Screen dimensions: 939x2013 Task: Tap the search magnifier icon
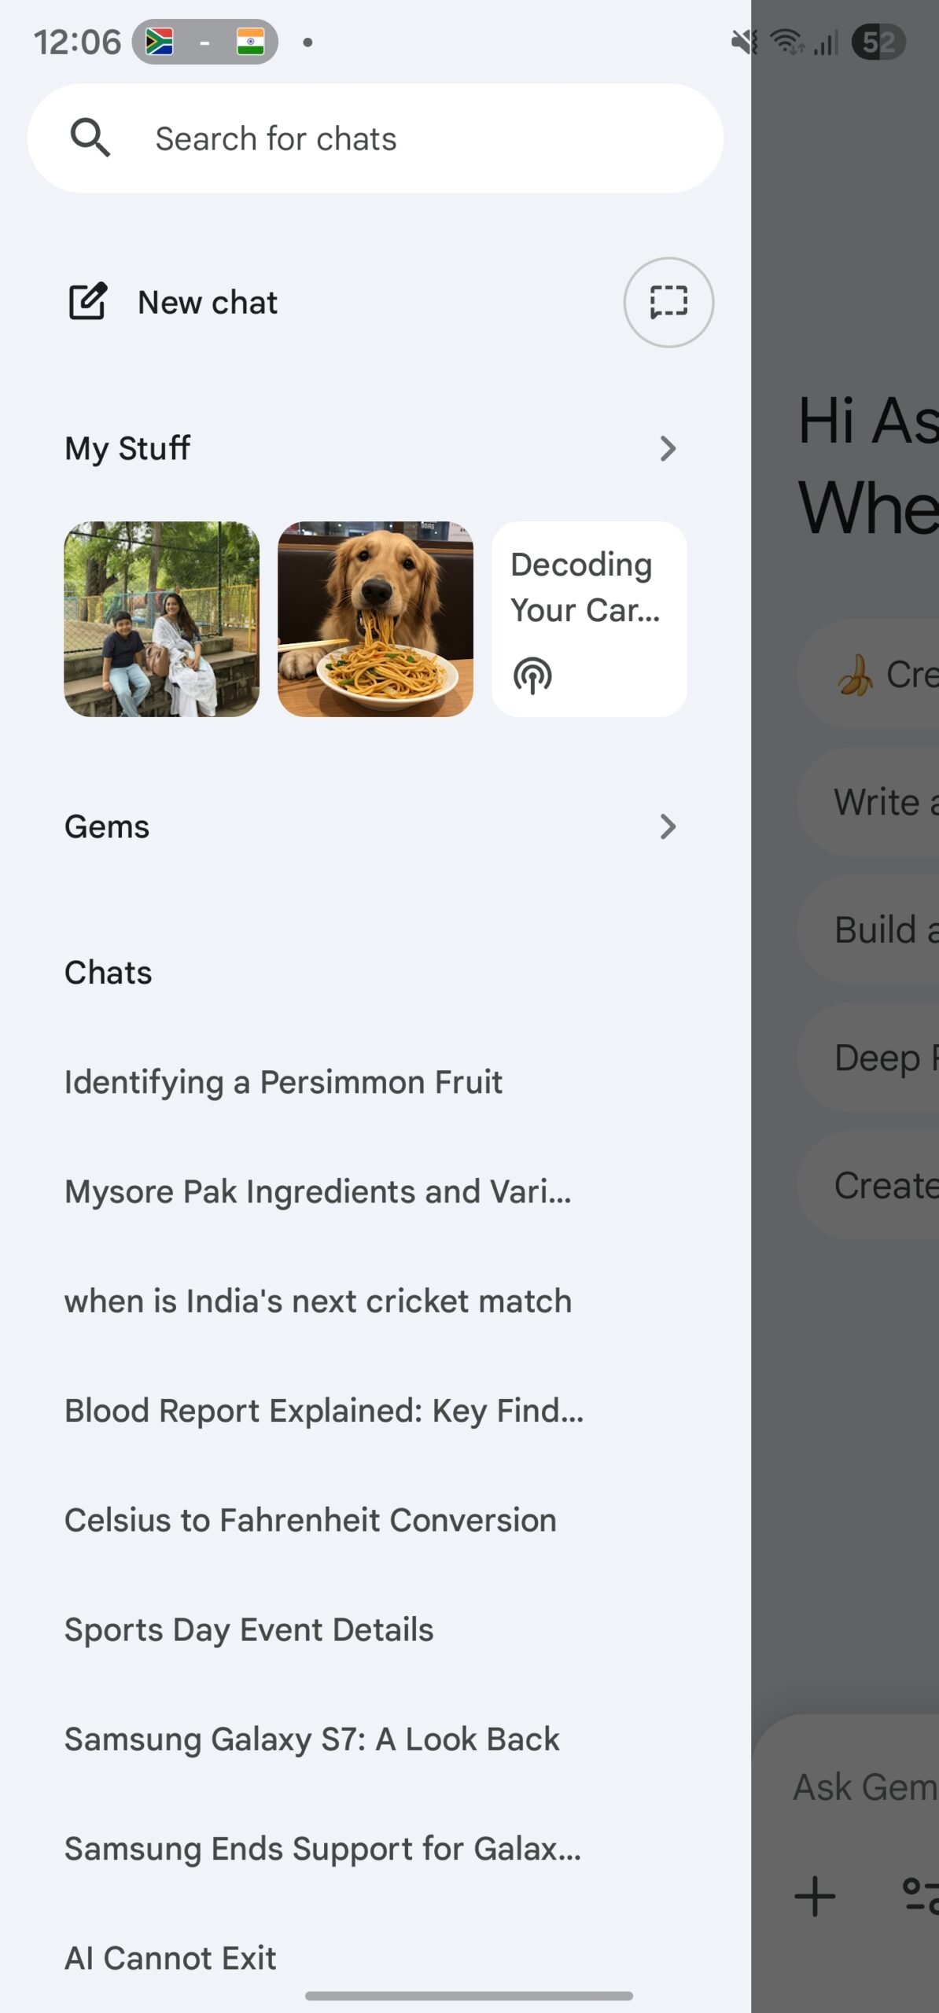click(90, 138)
